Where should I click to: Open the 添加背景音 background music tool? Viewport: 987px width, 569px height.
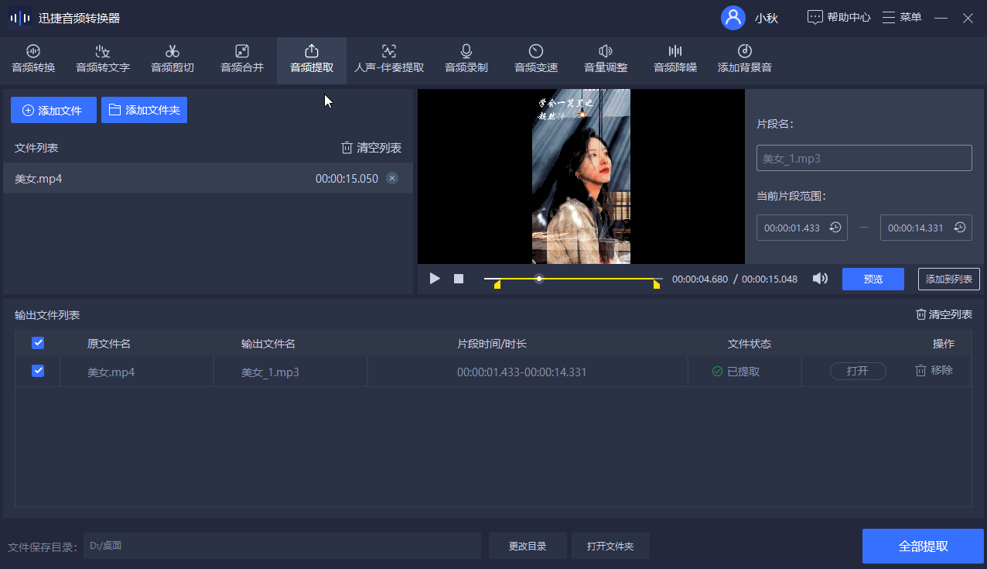pos(745,60)
